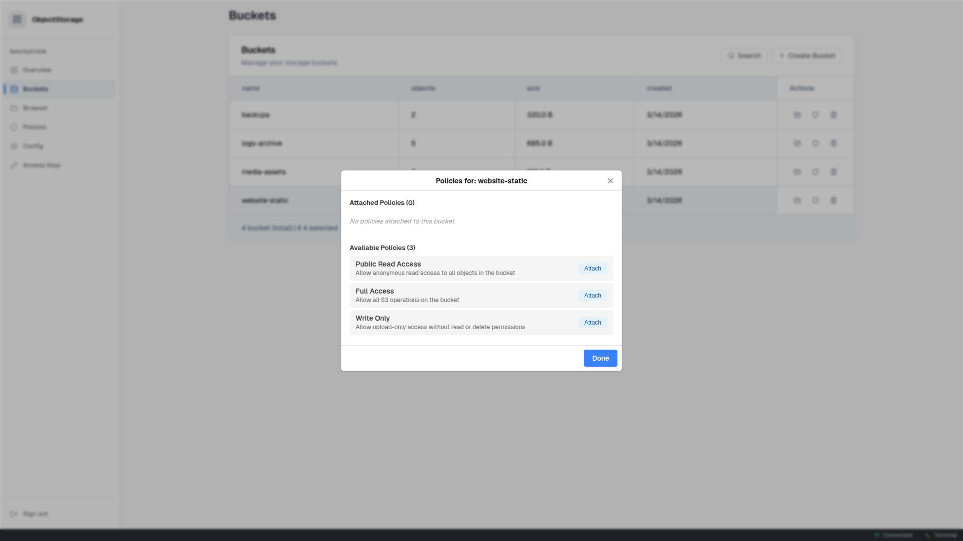Select Buckets in the navigation menu

[x=36, y=89]
